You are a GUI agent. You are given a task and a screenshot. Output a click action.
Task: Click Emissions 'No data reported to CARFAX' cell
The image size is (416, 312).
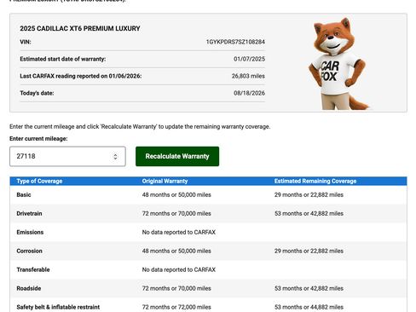179,233
